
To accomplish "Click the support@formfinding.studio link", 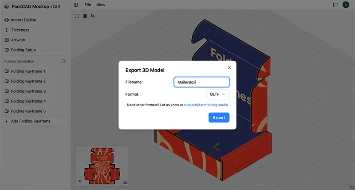I will [x=206, y=105].
